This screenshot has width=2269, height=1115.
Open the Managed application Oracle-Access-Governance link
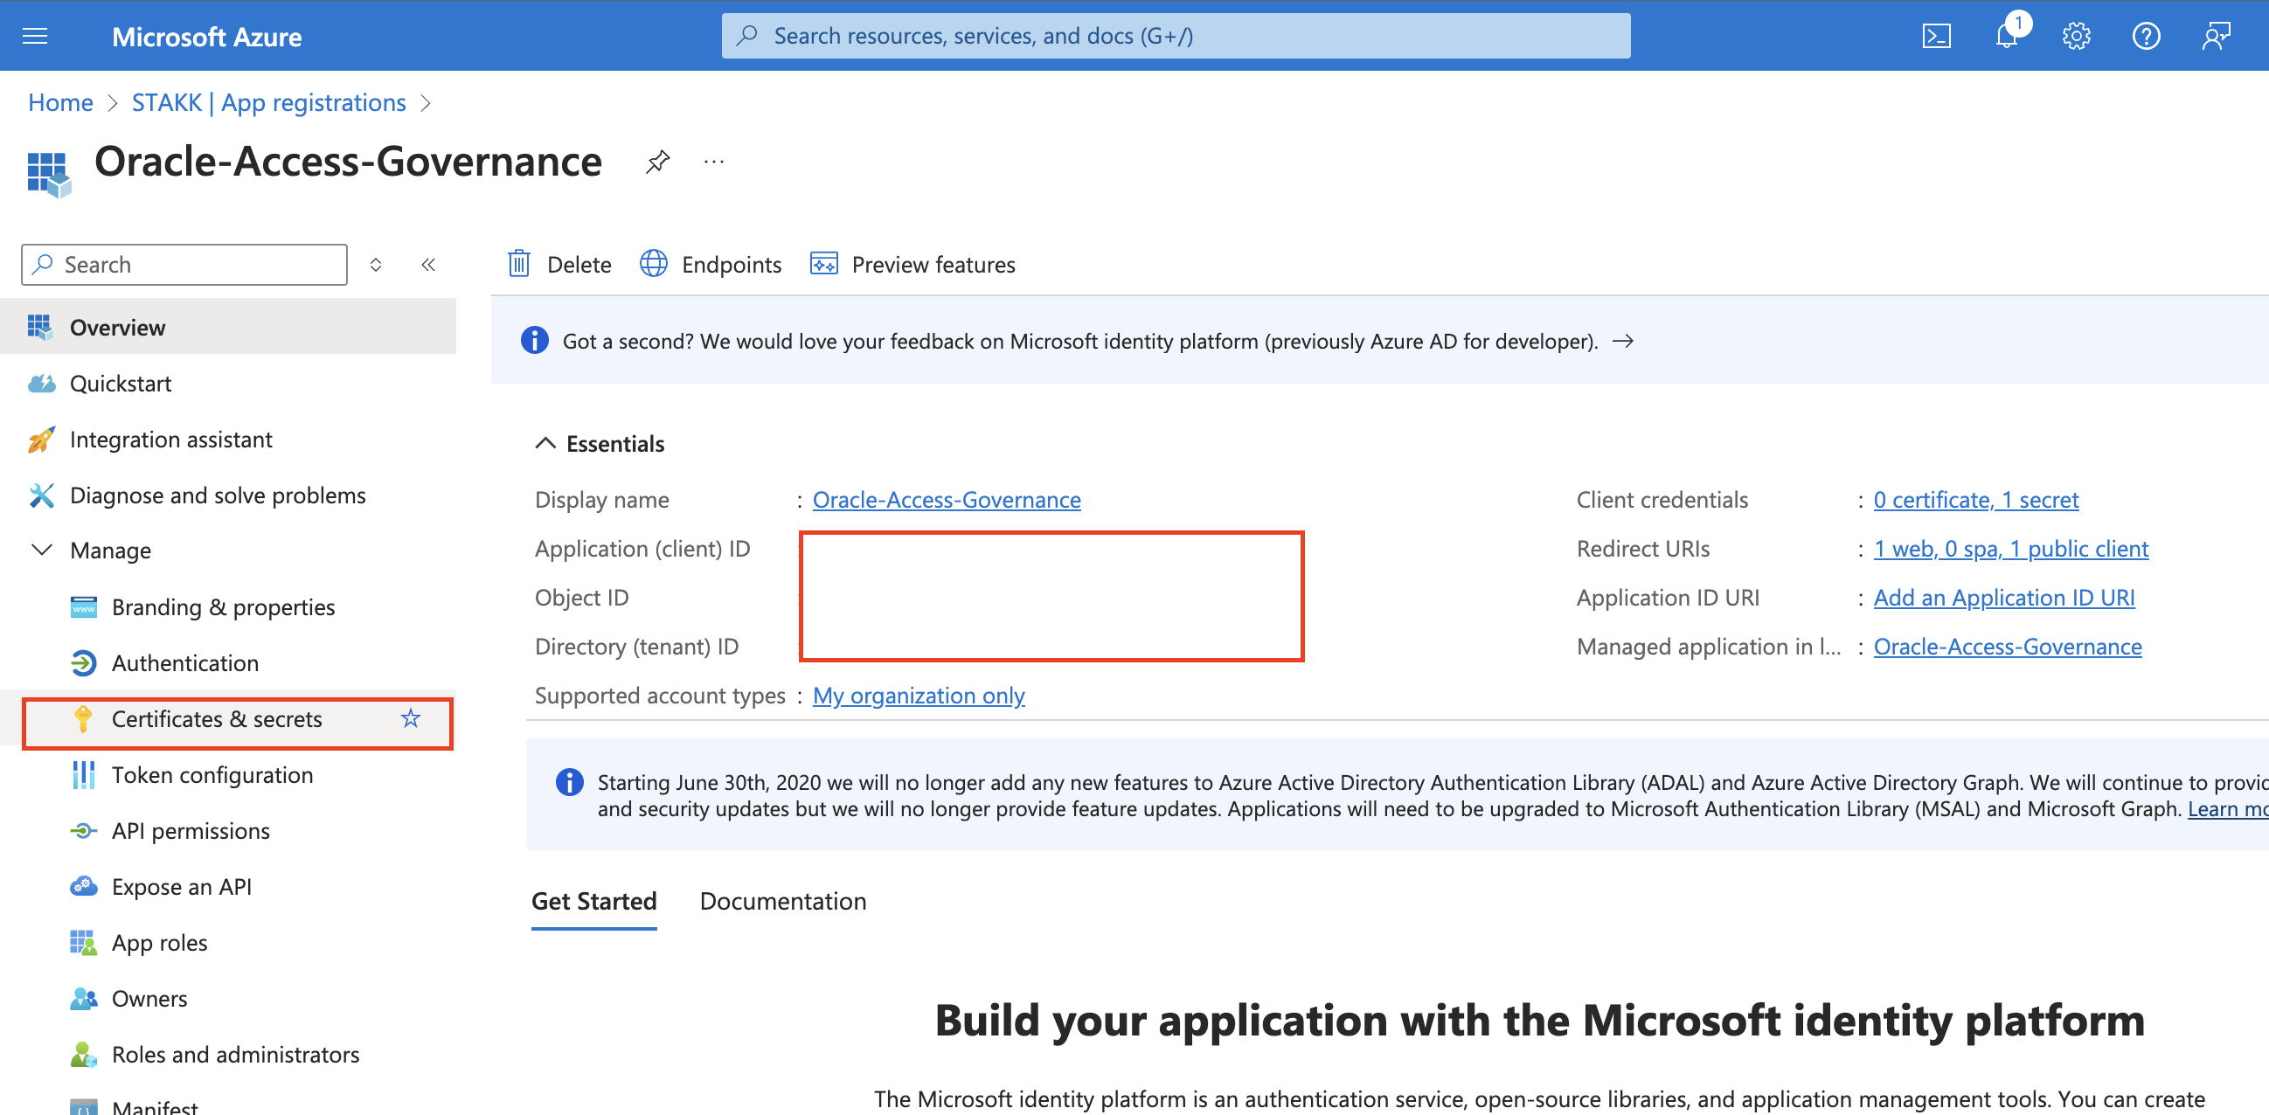tap(2008, 647)
